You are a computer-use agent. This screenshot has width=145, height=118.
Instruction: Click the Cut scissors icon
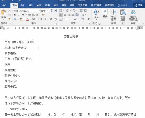click(x=9, y=10)
